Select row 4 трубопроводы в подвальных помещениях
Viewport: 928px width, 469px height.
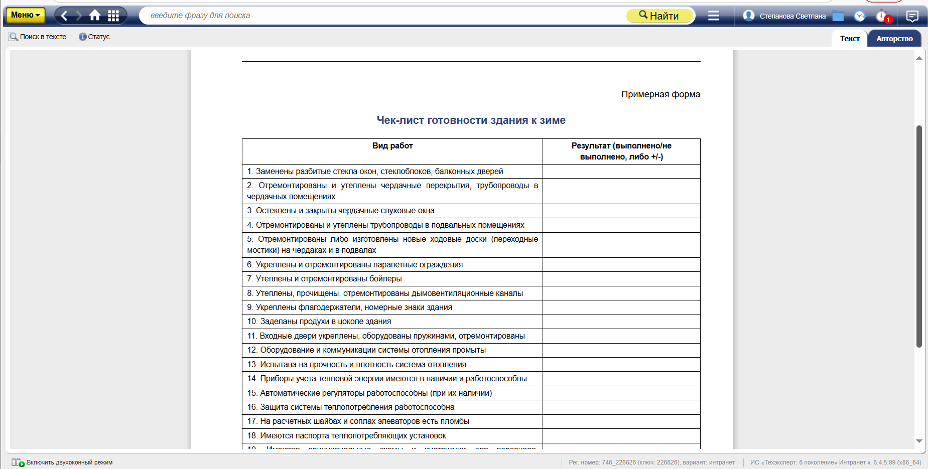392,225
